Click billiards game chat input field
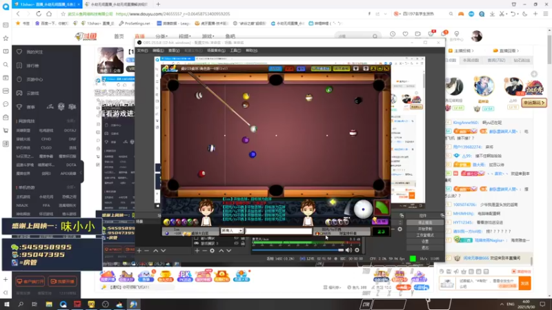 tap(279, 231)
